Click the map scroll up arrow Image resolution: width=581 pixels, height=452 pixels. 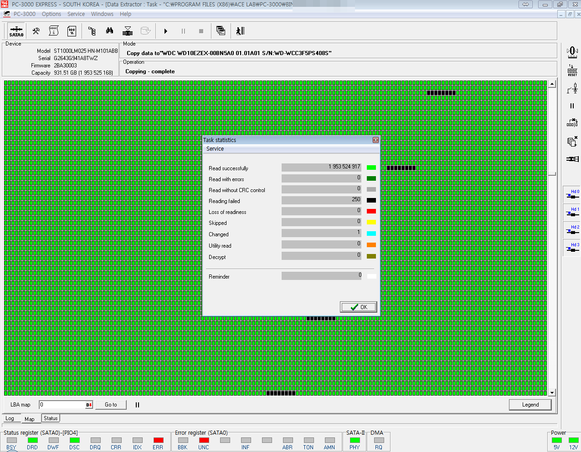pyautogui.click(x=552, y=84)
